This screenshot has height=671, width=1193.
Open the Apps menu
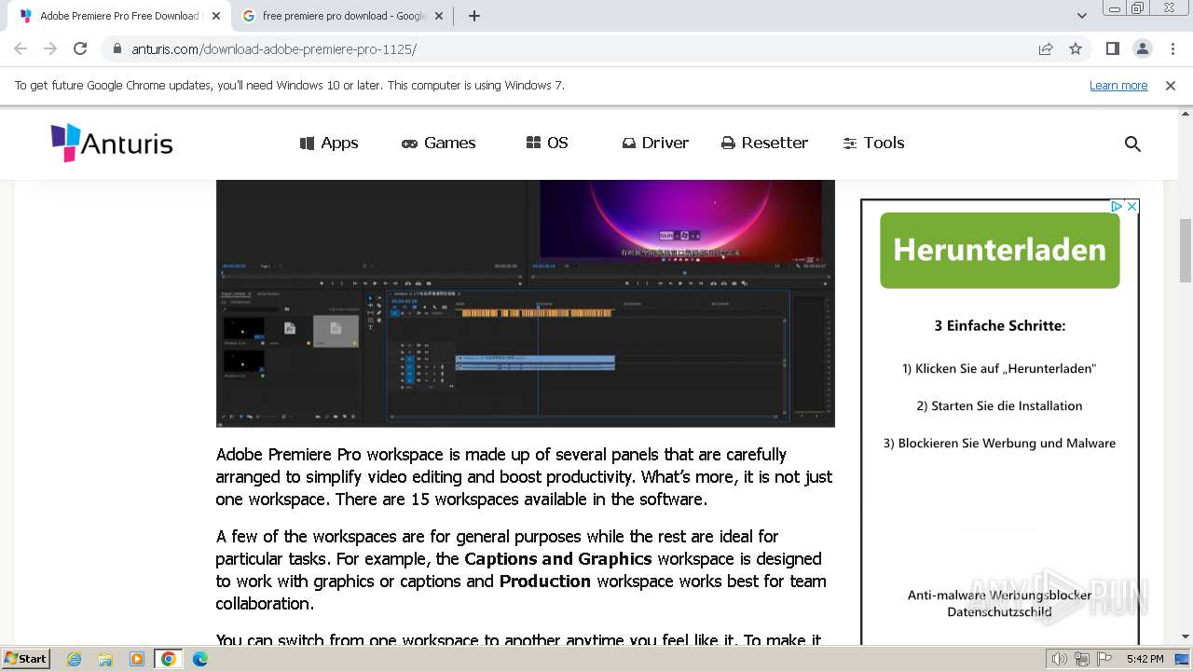pos(329,143)
